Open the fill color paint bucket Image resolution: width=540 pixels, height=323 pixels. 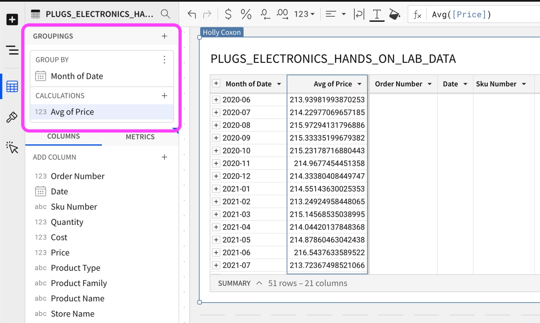(394, 14)
